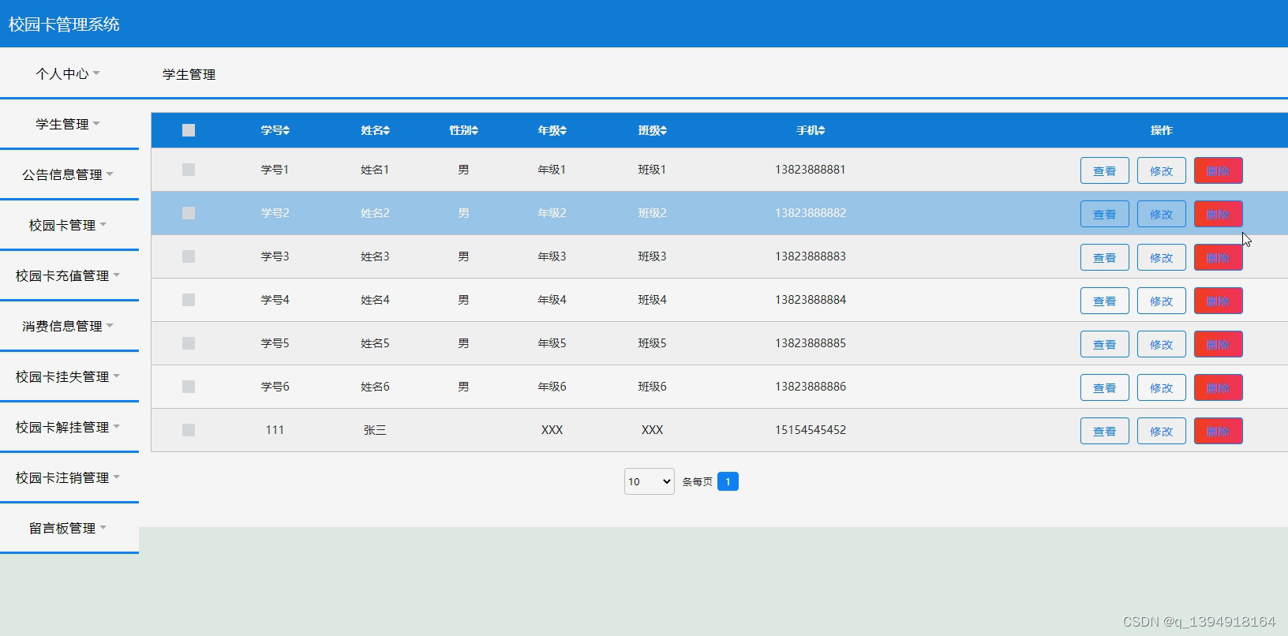Click 查看 button for 学号5
The height and width of the screenshot is (636, 1288).
tap(1105, 344)
